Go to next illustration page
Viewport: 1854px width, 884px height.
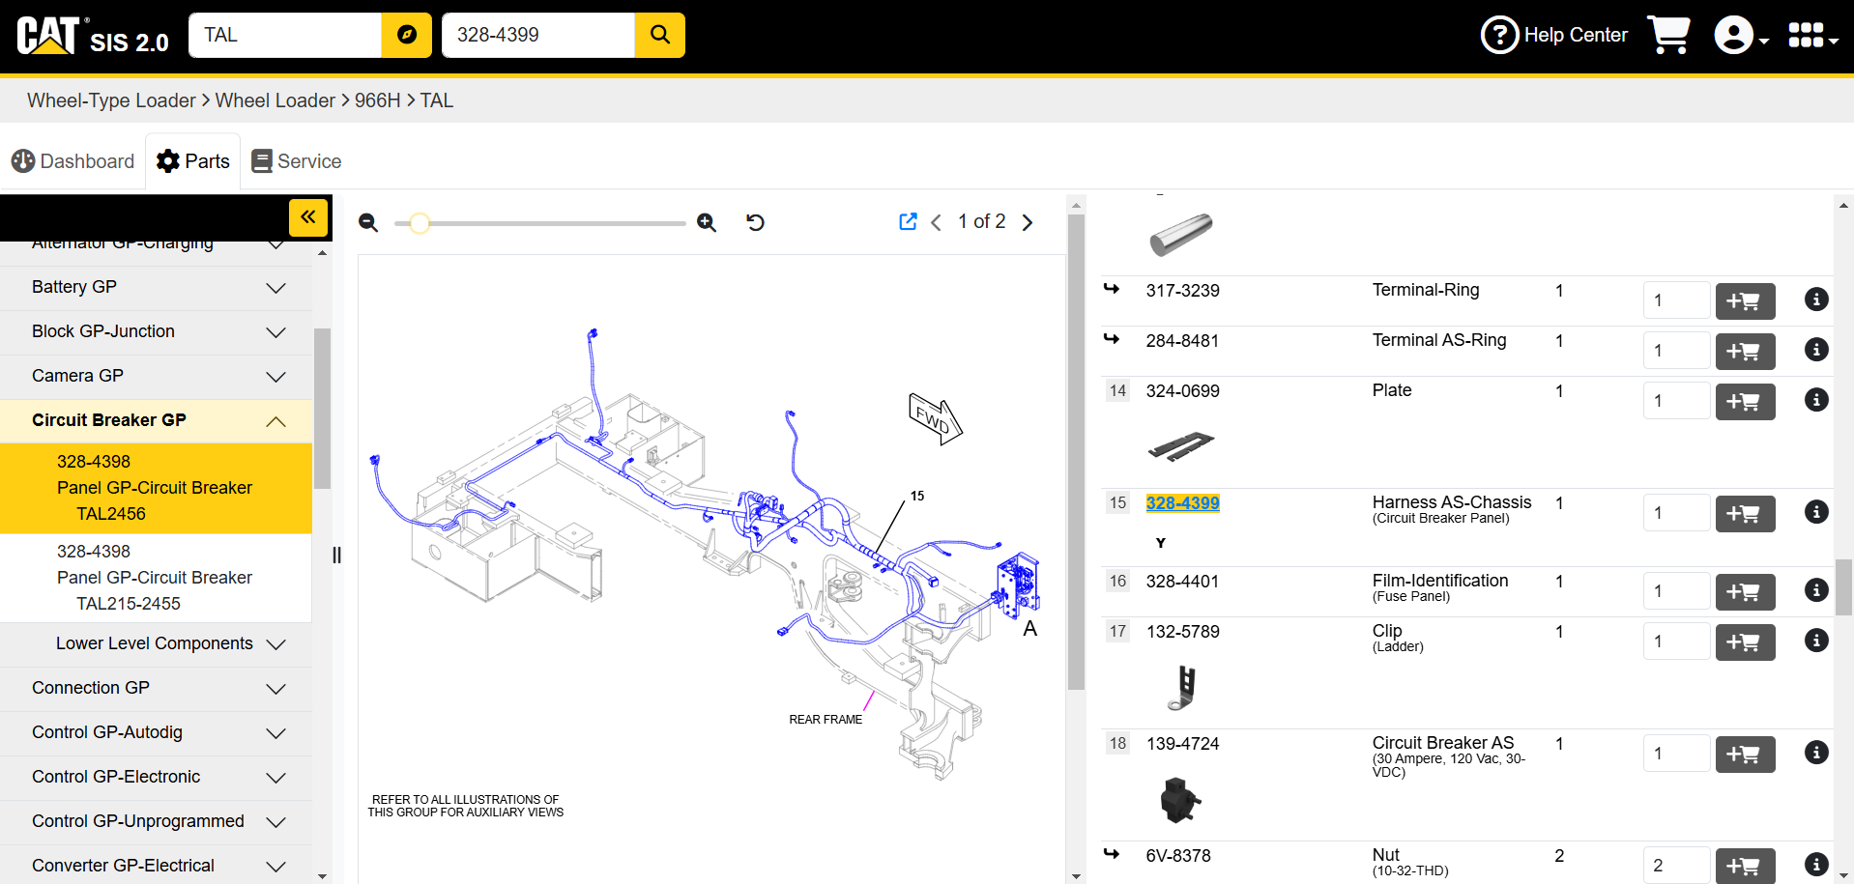tap(1028, 223)
